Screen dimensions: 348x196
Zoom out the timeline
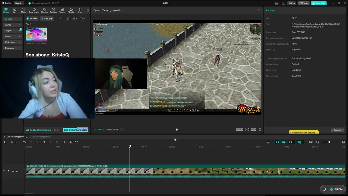point(317,142)
